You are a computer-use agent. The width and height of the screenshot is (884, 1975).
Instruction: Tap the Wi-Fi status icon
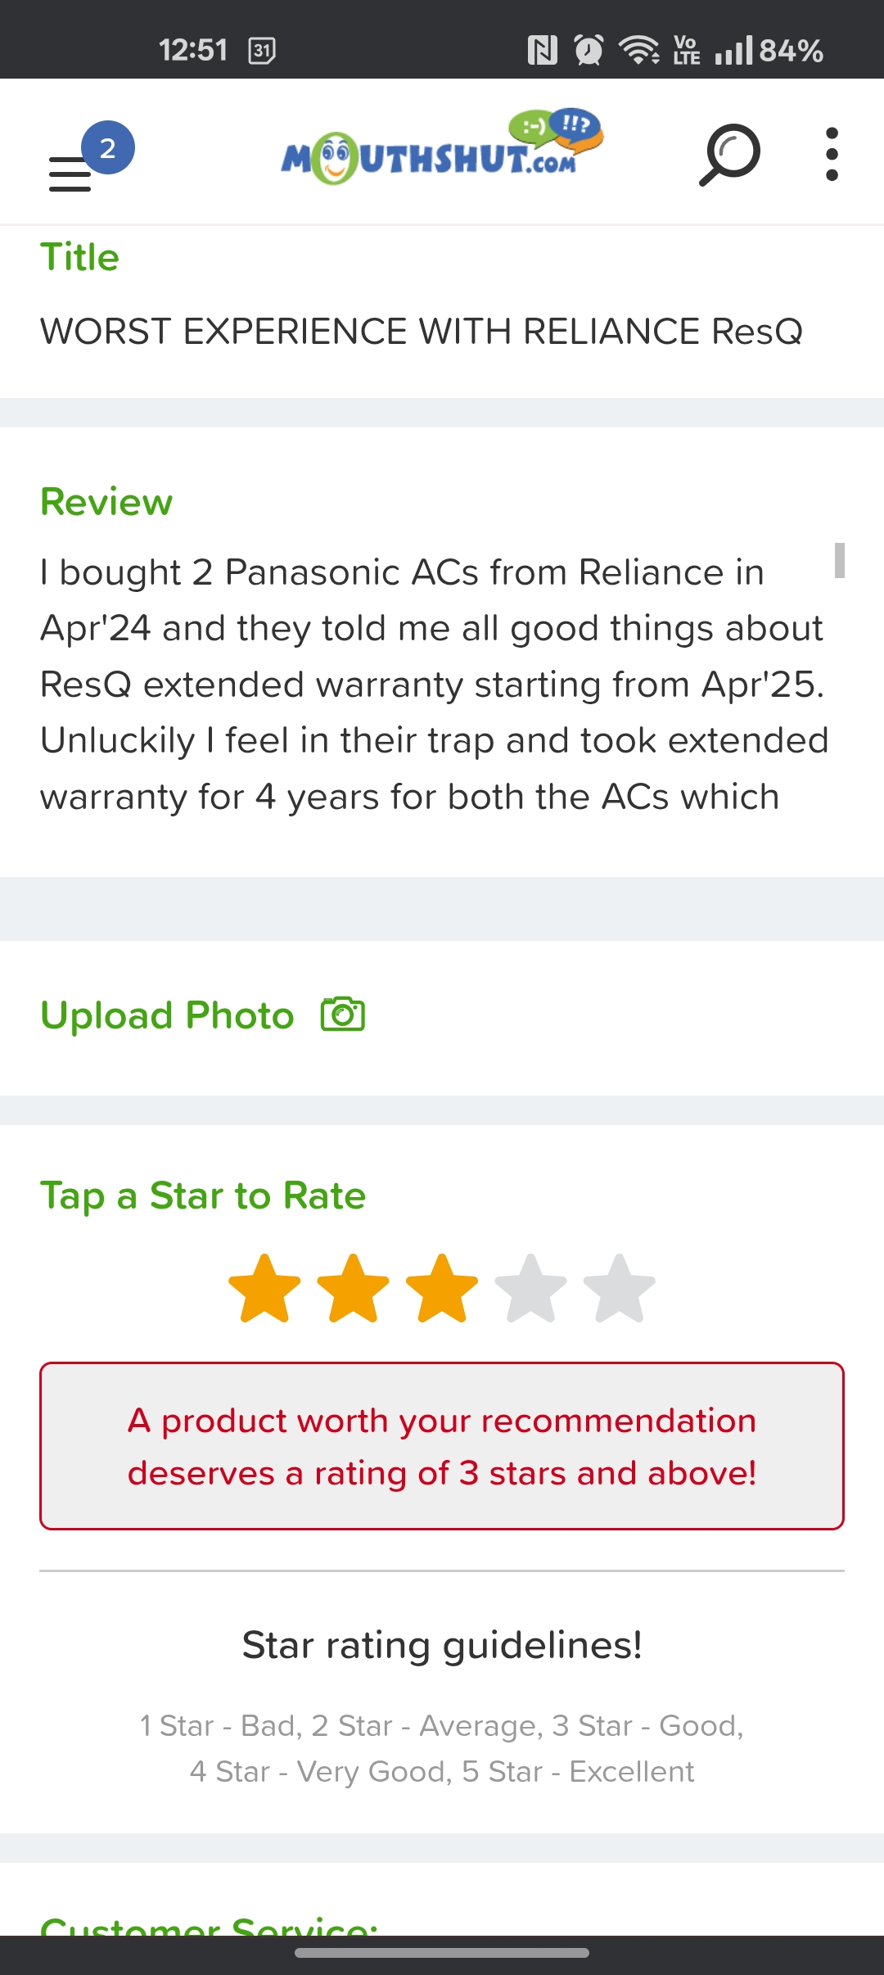coord(639,51)
